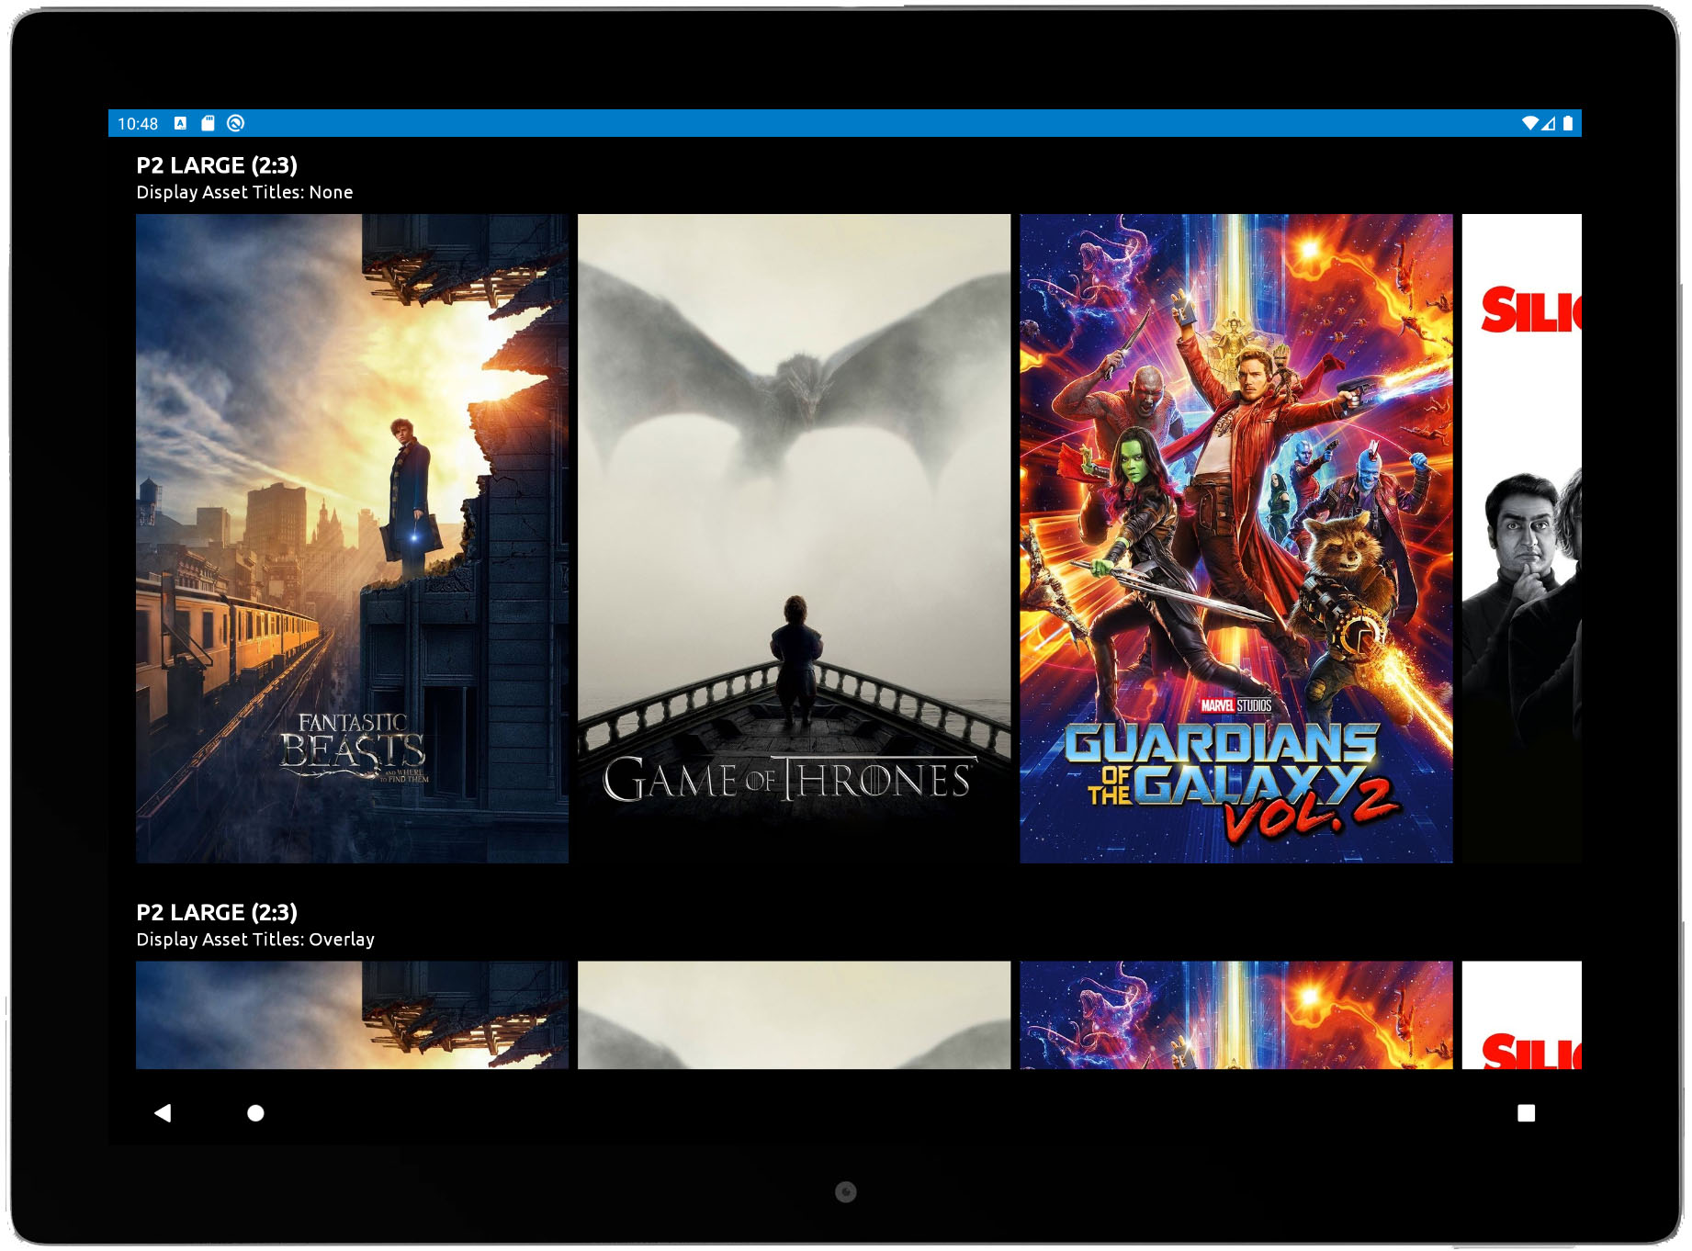The height and width of the screenshot is (1251, 1692).
Task: Open Guardians of the Galaxy Vol. 2 poster in first row
Action: point(1235,538)
